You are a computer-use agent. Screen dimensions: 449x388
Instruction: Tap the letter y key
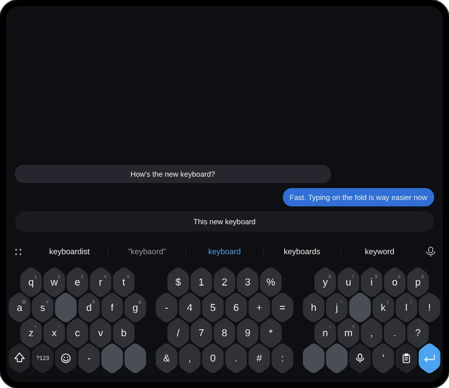pyautogui.click(x=325, y=282)
